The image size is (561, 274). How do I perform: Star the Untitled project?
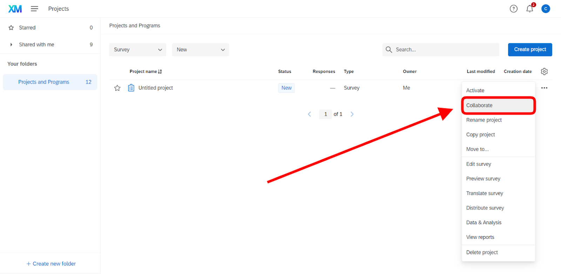coord(117,88)
